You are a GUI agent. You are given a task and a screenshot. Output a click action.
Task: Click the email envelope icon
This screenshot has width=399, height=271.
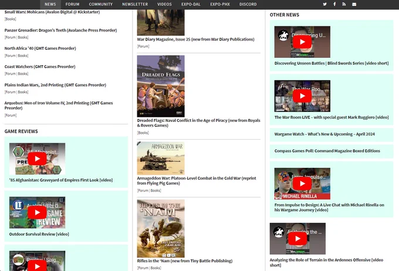(x=354, y=4)
